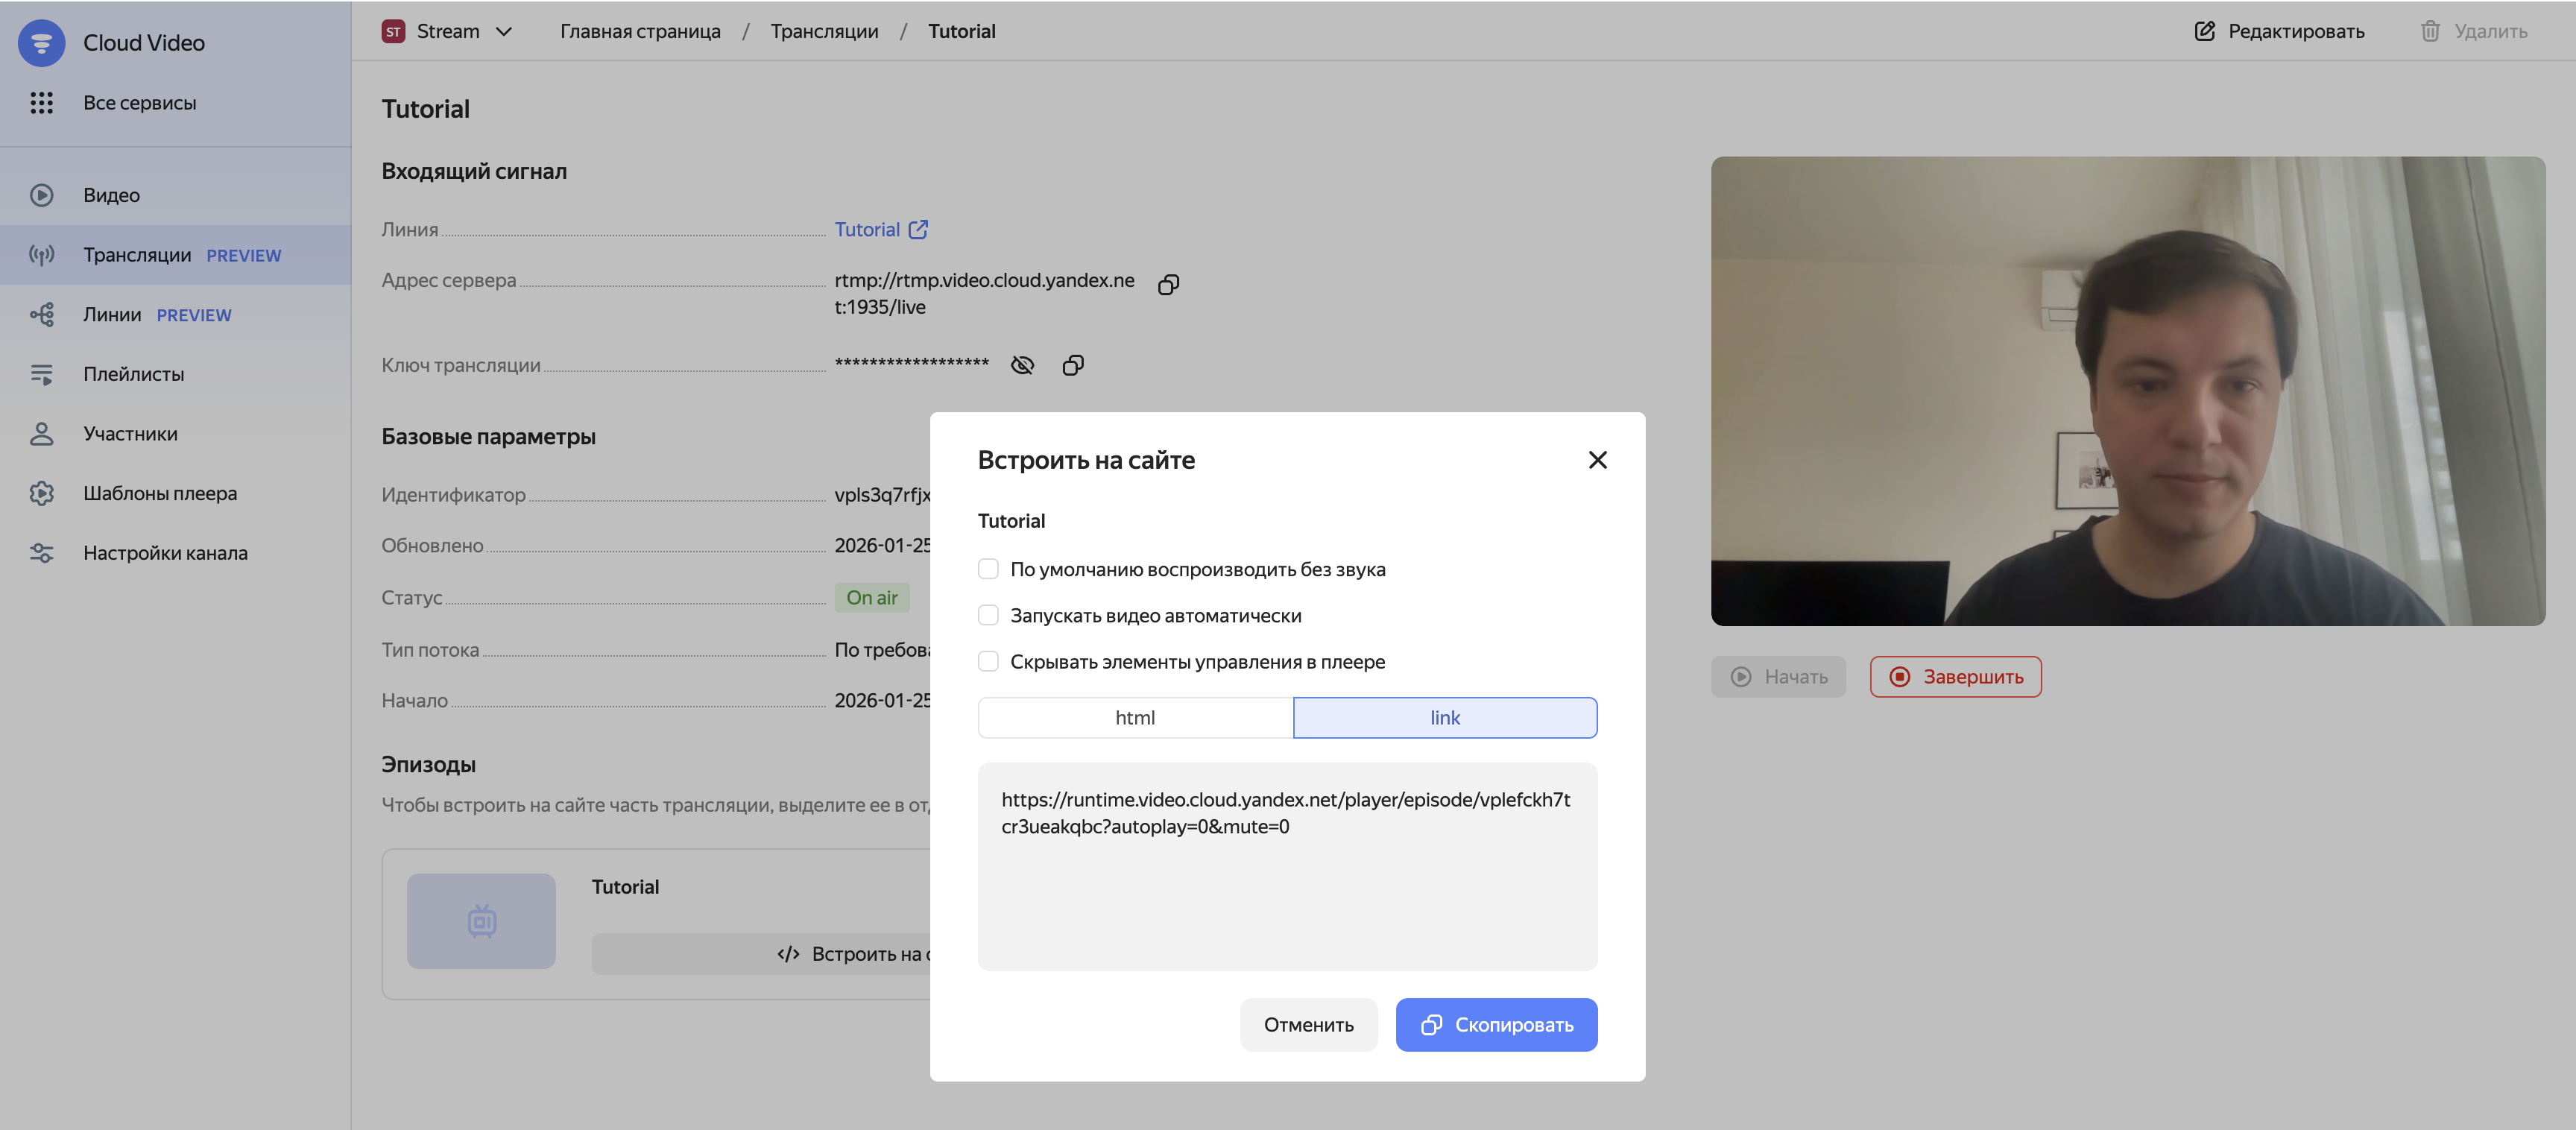Screen dimensions: 2576x1130
Task: Open Плейлисты from the sidebar
Action: (x=133, y=373)
